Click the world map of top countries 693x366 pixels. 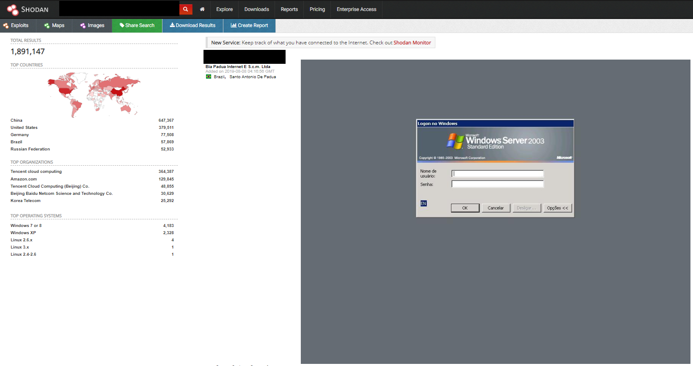click(94, 95)
